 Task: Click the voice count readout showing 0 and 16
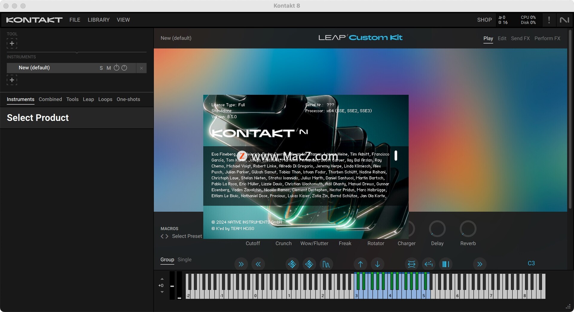(503, 20)
